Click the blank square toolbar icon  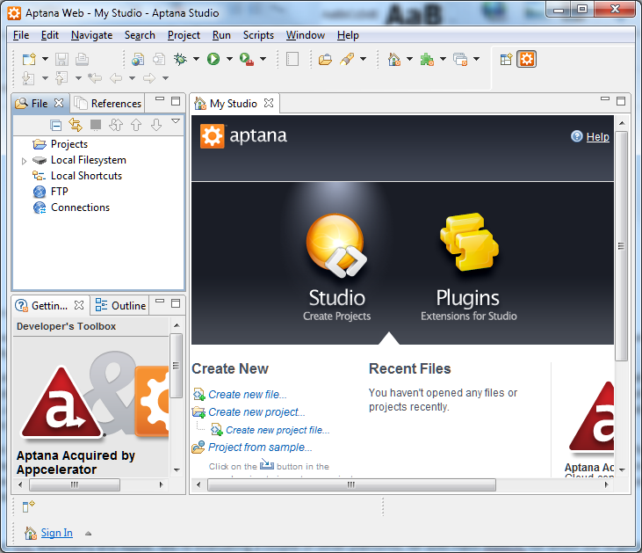click(292, 60)
